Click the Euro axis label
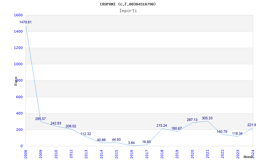 tap(16, 81)
